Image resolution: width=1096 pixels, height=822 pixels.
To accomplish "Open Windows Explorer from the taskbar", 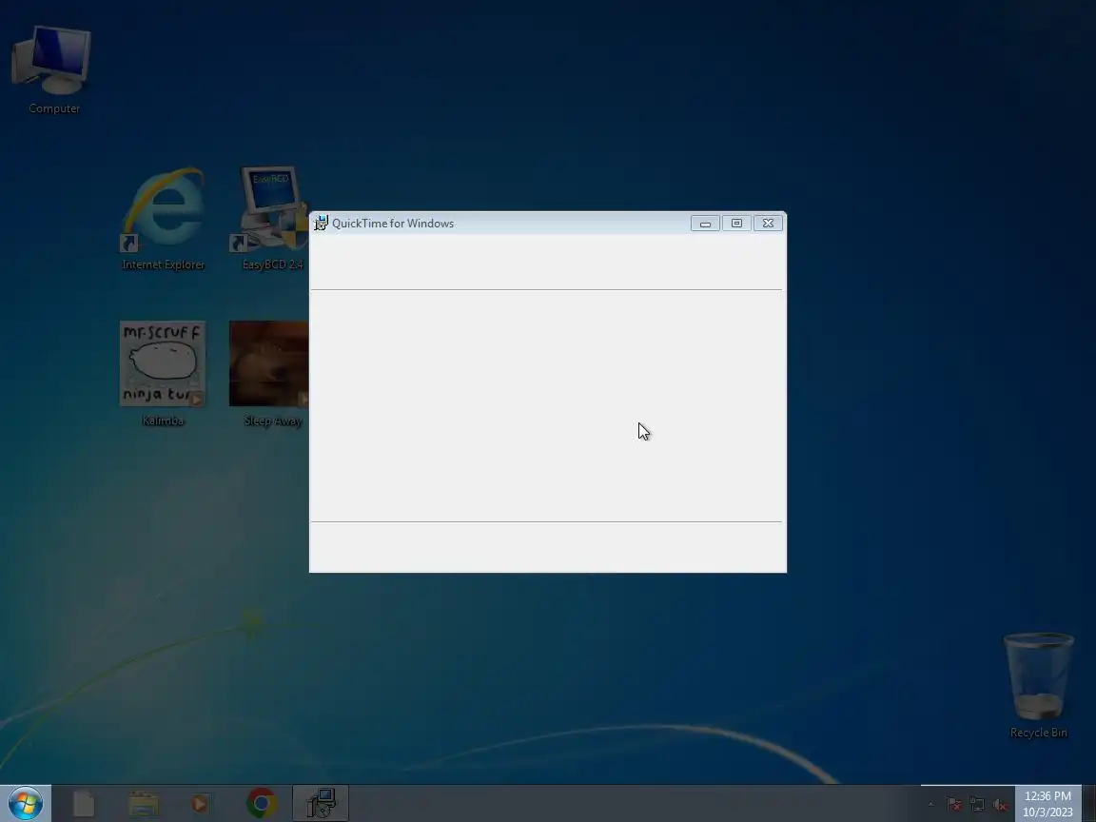I will [x=144, y=803].
